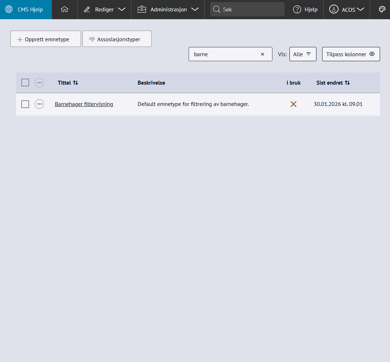The width and height of the screenshot is (390, 362).
Task: Open the ACOS user menu
Action: pos(347,10)
